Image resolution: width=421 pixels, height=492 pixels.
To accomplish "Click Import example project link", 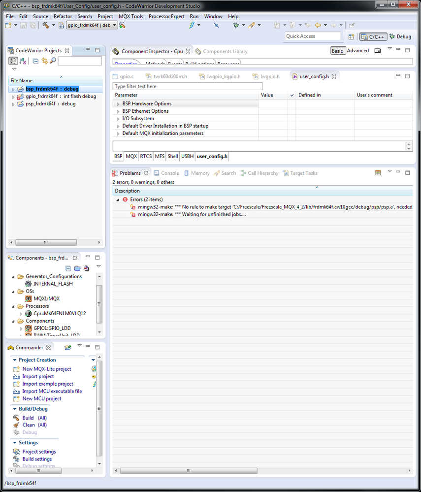I will [x=48, y=384].
